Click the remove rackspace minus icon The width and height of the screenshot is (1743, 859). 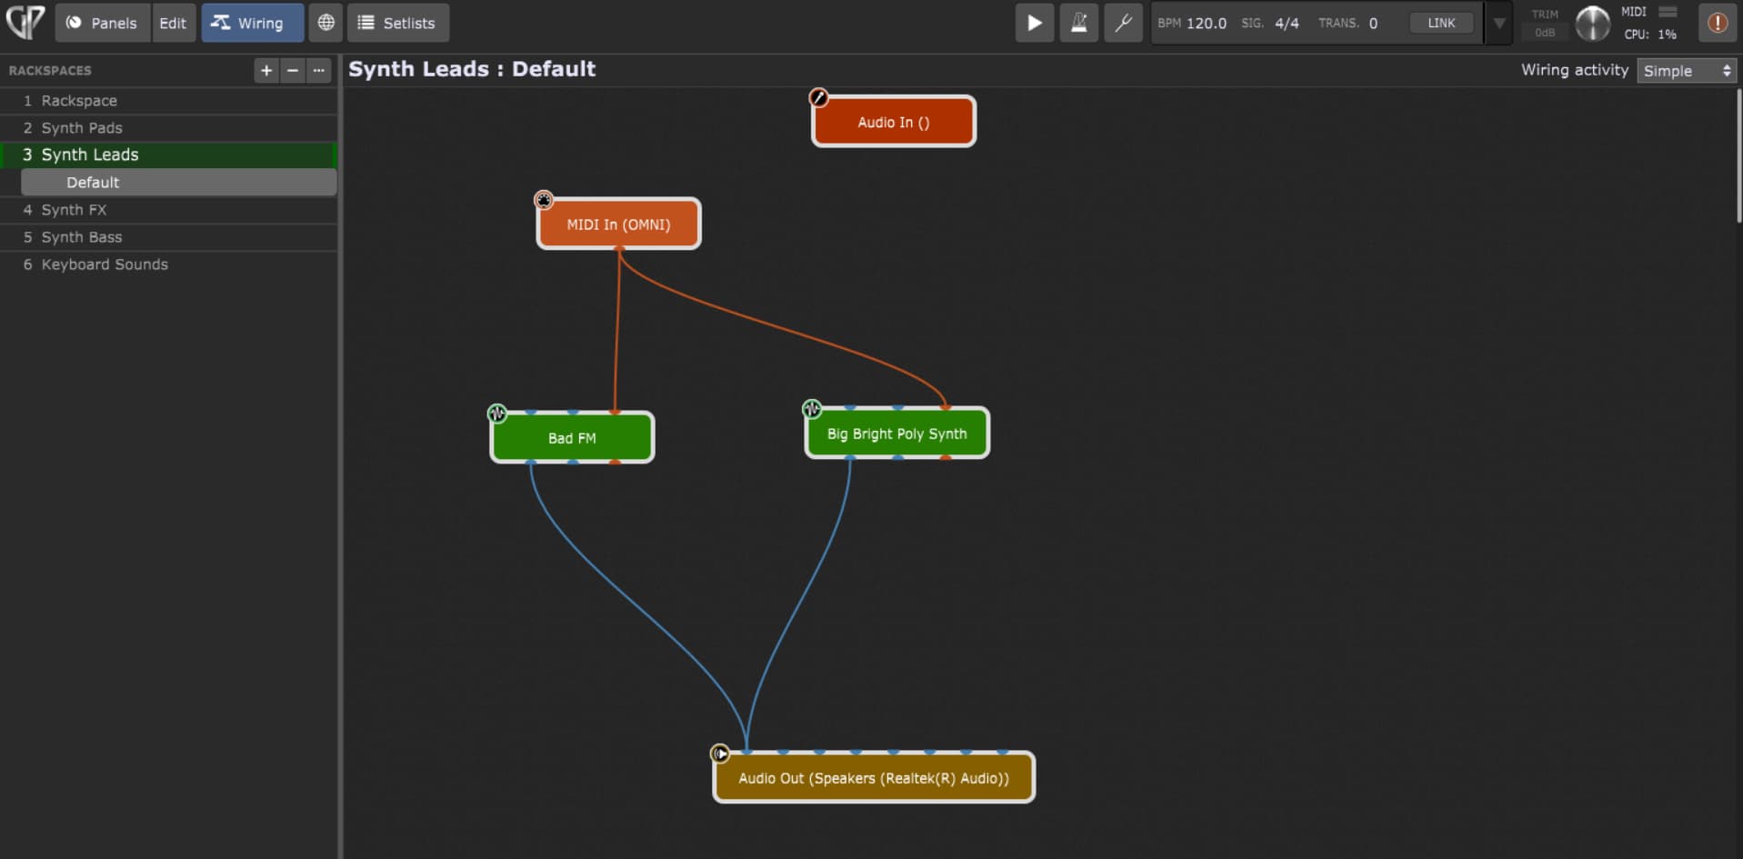click(x=292, y=70)
